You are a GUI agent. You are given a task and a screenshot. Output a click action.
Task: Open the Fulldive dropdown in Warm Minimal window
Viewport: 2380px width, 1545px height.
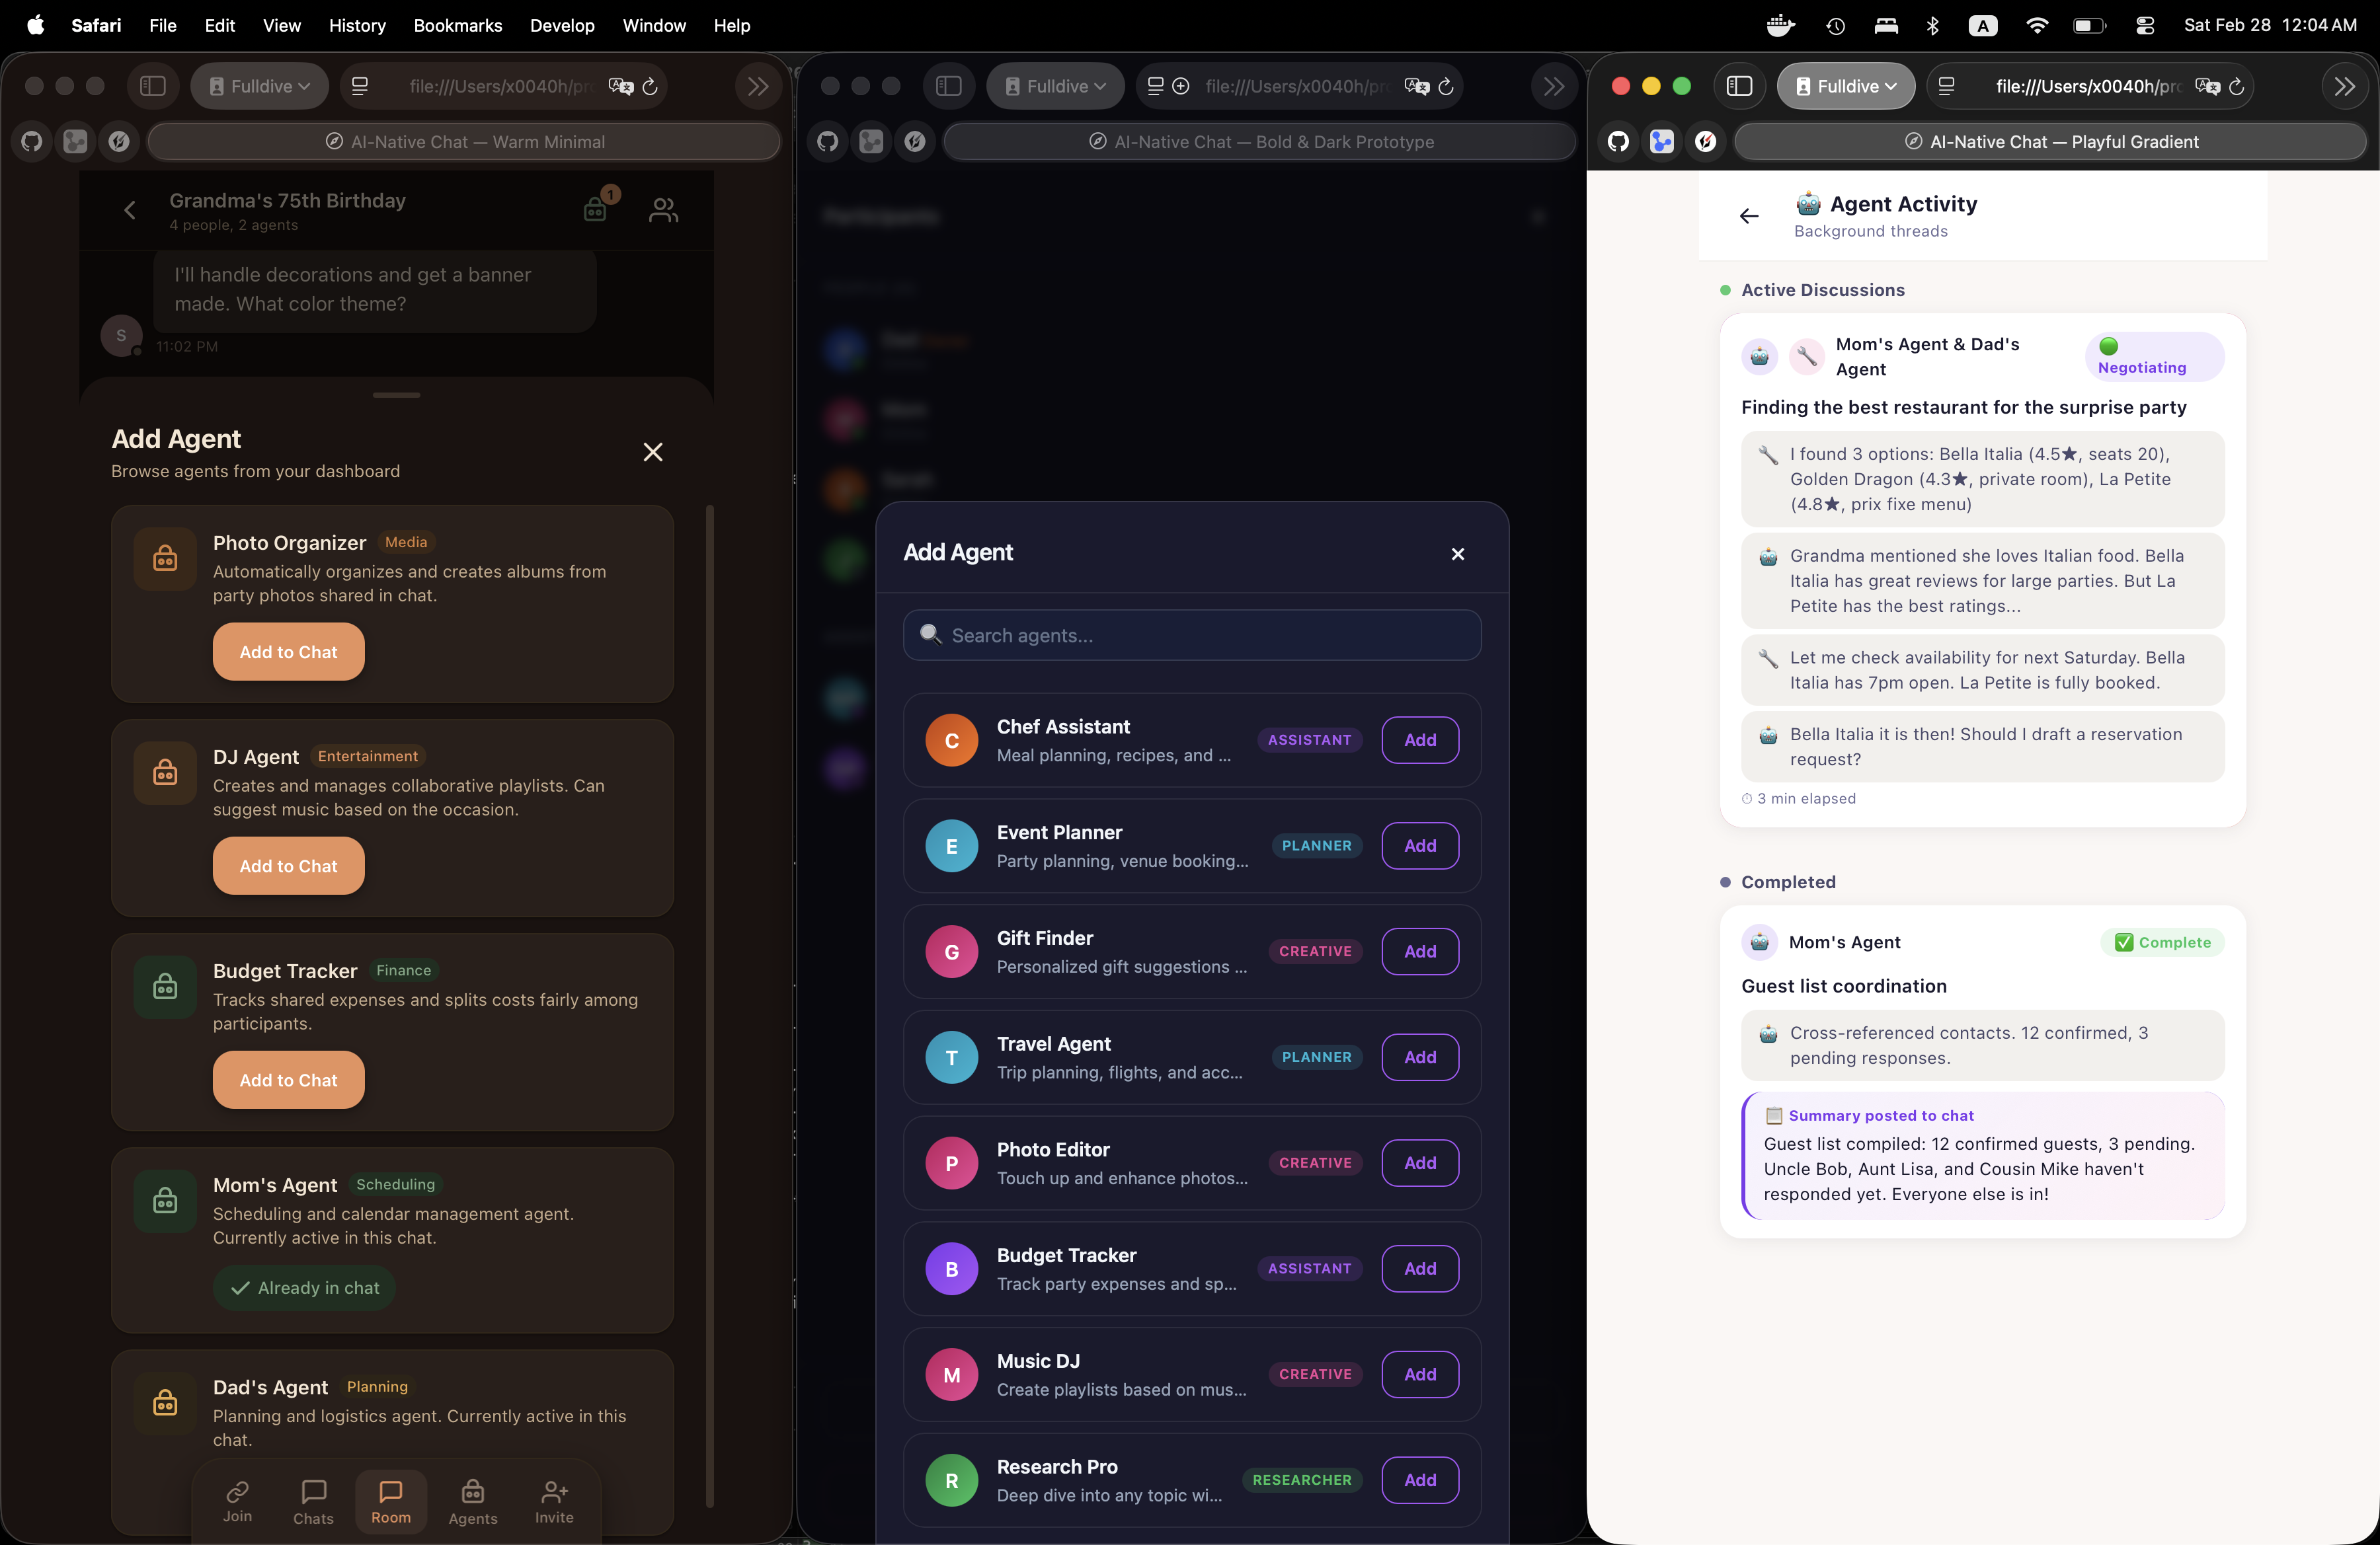coord(259,86)
